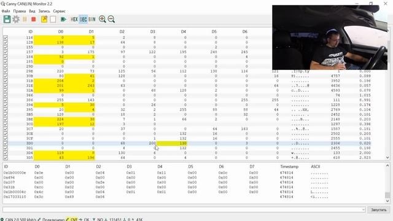Viewport: 393px width, 221px height.
Task: Select log entry 0x1b00004c
Action: 15,192
